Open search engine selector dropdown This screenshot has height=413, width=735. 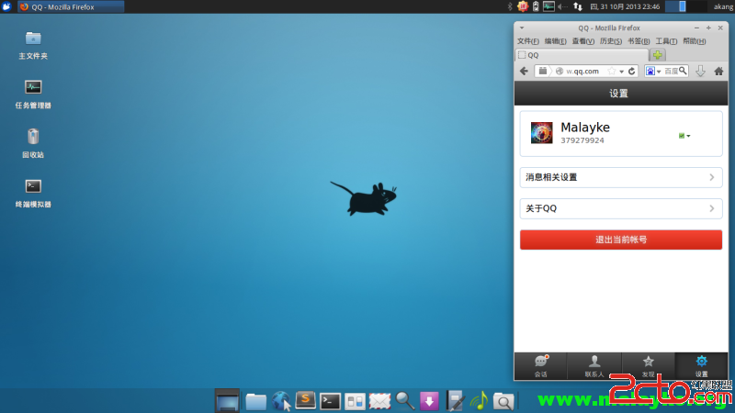653,72
